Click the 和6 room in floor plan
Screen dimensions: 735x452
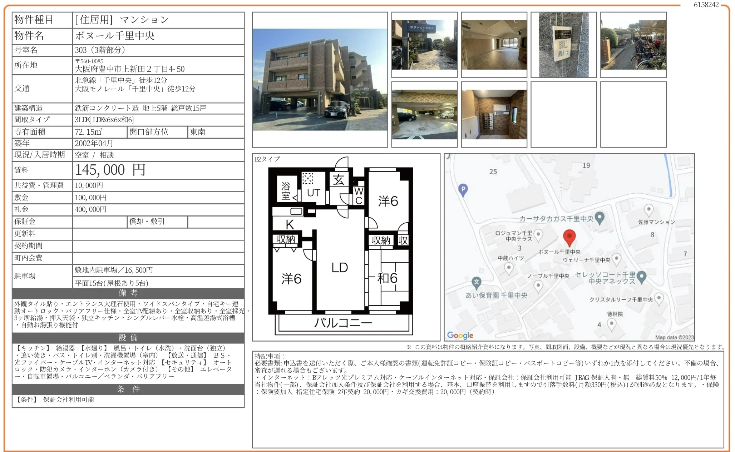388,278
